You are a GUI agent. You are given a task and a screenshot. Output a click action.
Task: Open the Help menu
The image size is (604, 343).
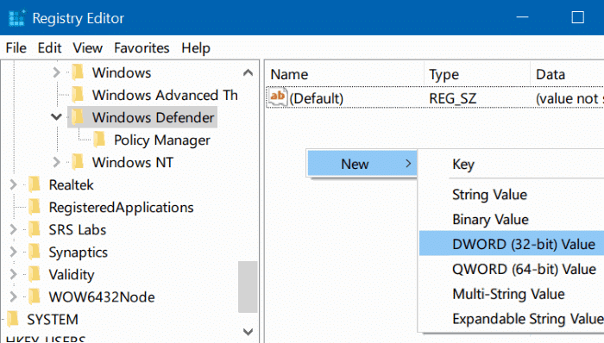coord(196,48)
